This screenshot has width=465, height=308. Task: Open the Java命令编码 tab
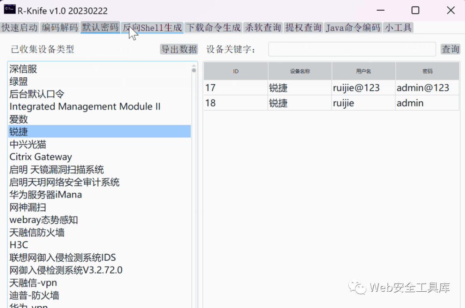point(353,27)
